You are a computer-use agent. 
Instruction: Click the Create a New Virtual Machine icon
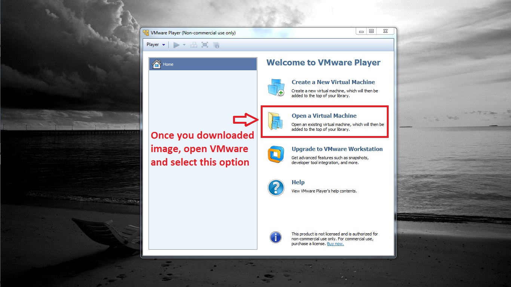point(276,87)
